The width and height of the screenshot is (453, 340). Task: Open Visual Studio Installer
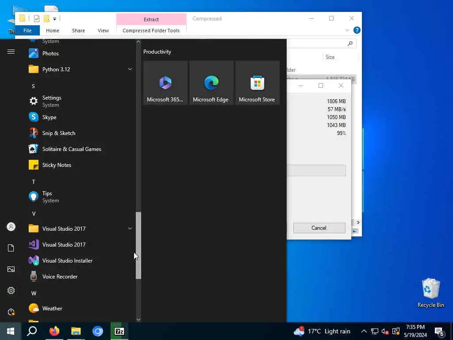coord(80,260)
